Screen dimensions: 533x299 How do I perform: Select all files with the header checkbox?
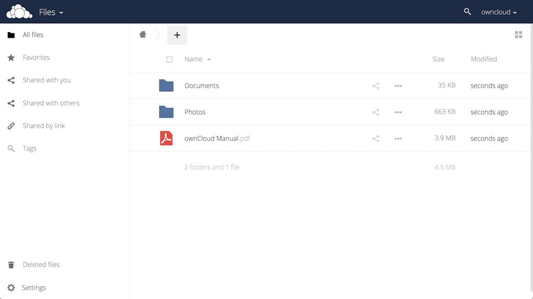point(169,59)
